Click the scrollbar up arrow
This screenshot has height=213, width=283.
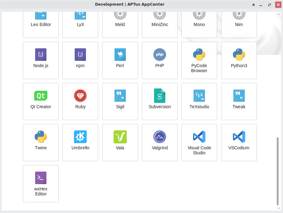pos(279,14)
